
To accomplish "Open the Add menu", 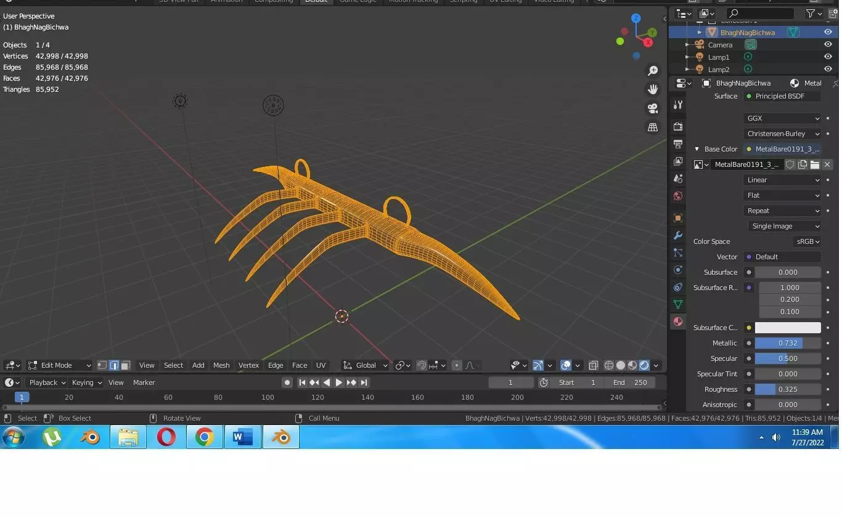I will click(198, 365).
